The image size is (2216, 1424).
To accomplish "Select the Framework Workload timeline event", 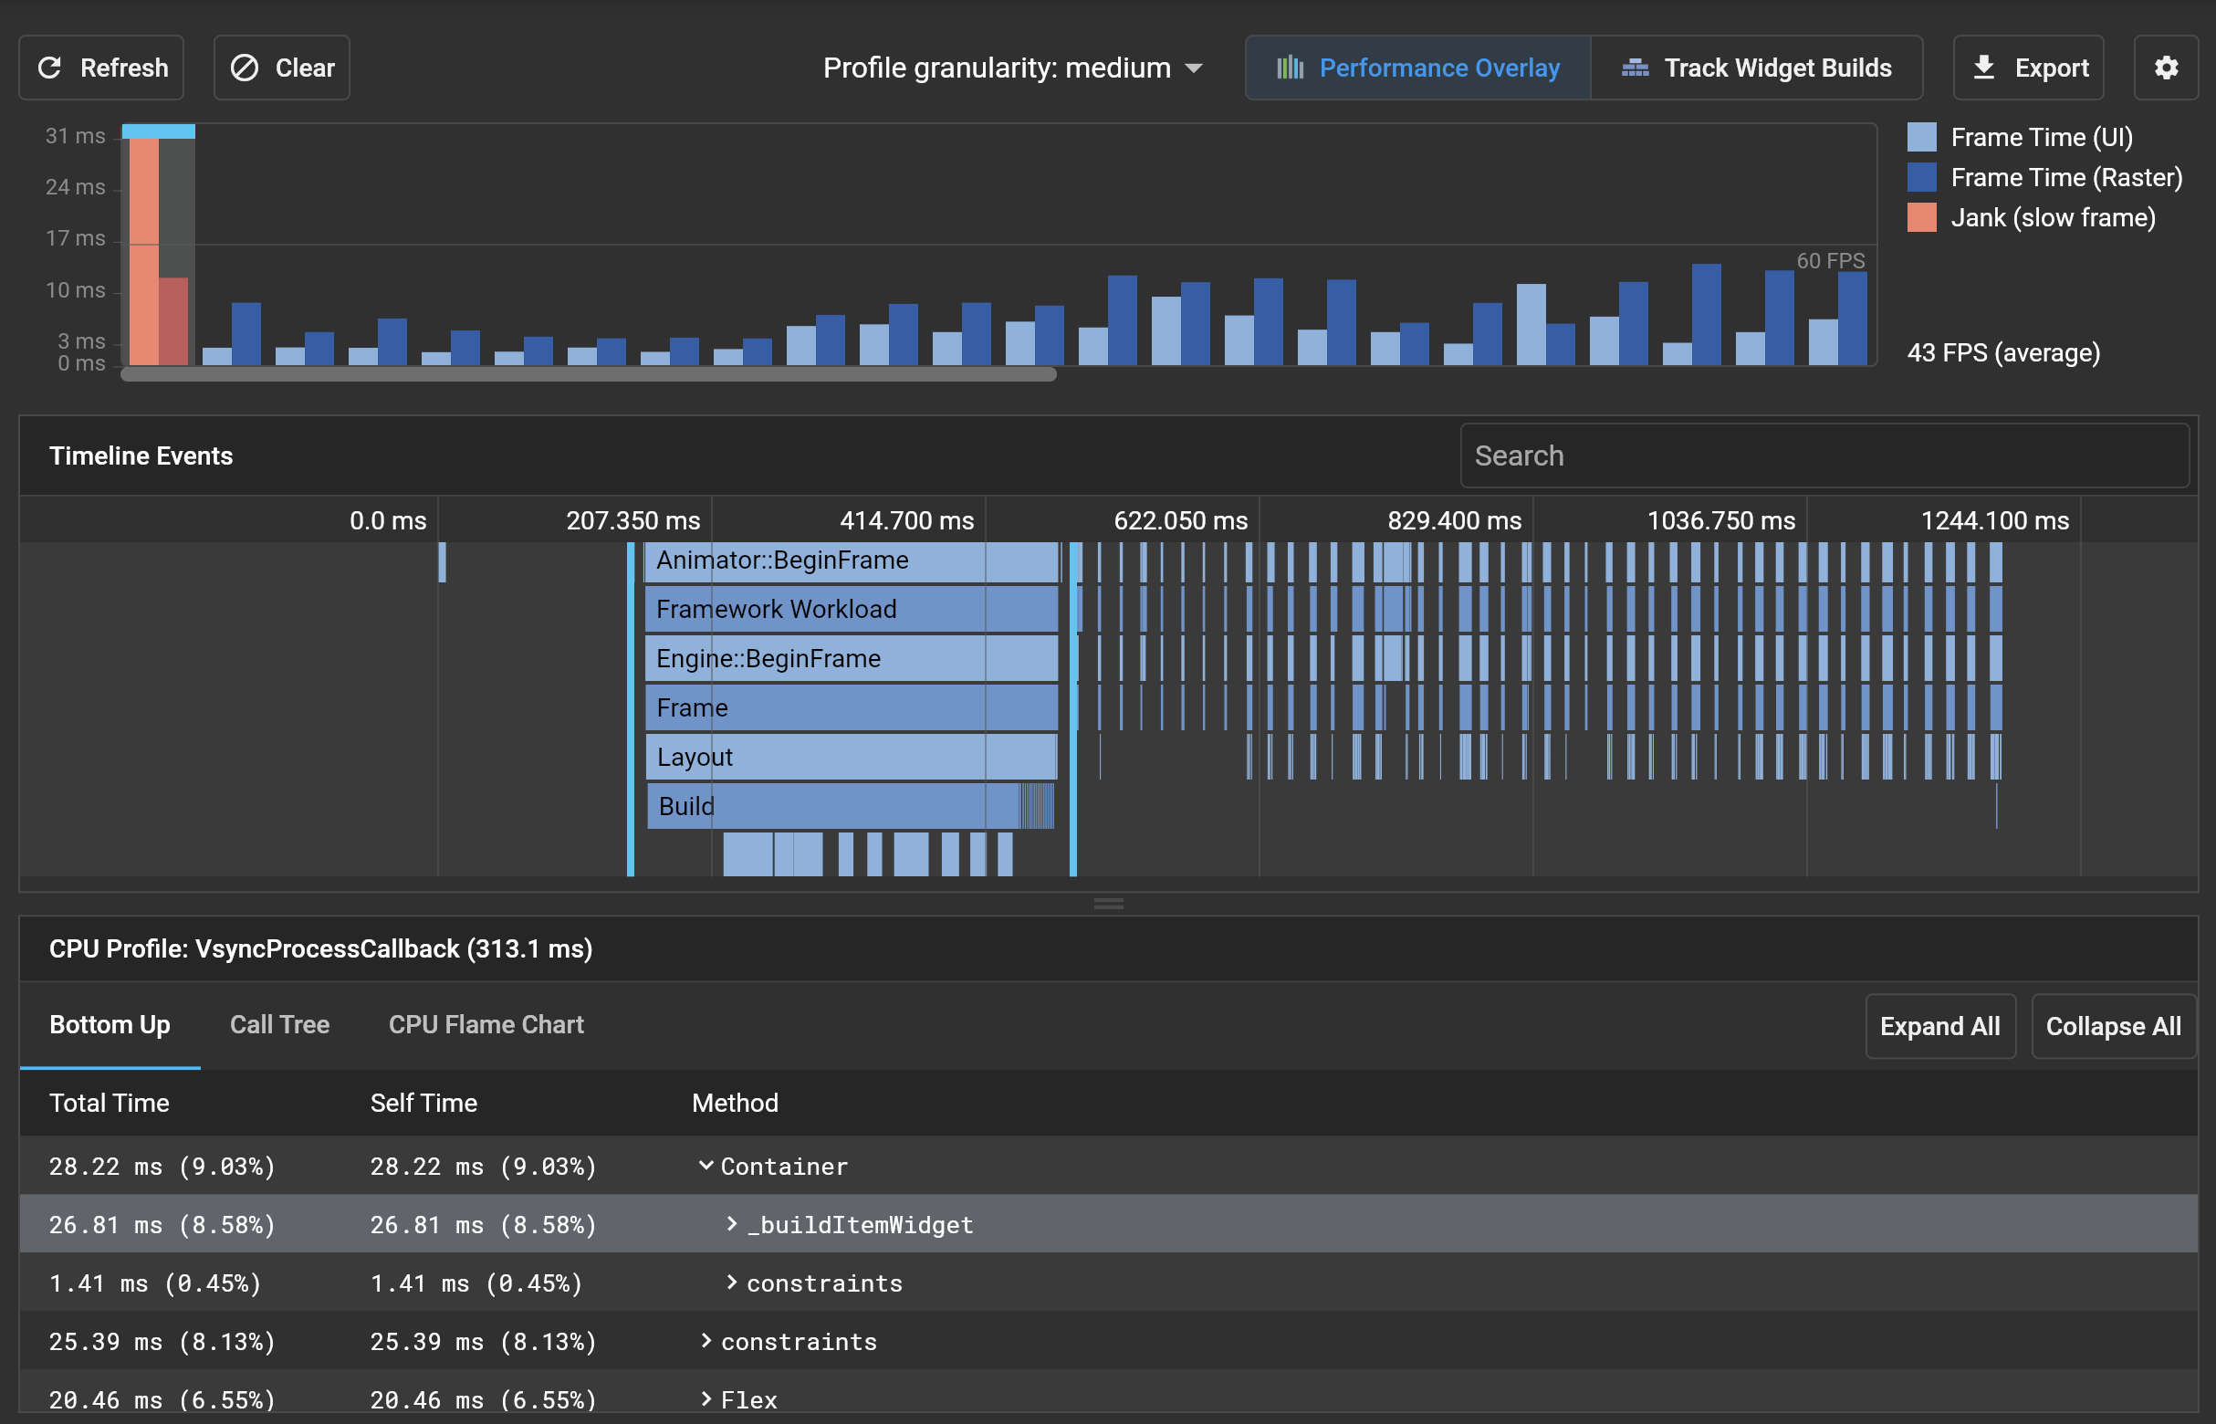I will coord(852,610).
